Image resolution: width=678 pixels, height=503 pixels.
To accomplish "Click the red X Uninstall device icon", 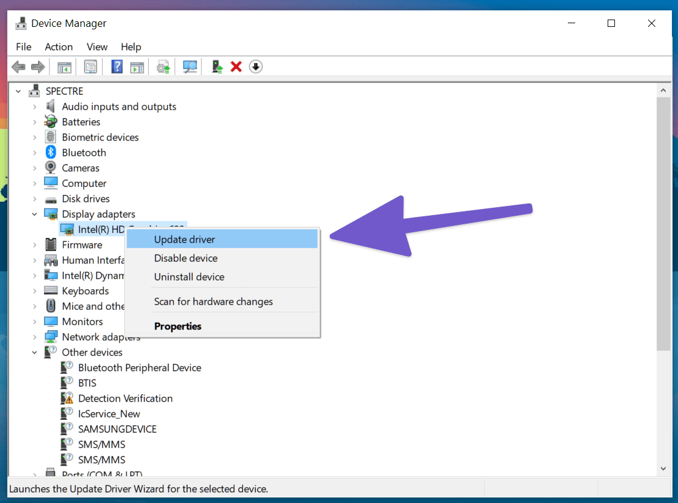I will pyautogui.click(x=236, y=67).
